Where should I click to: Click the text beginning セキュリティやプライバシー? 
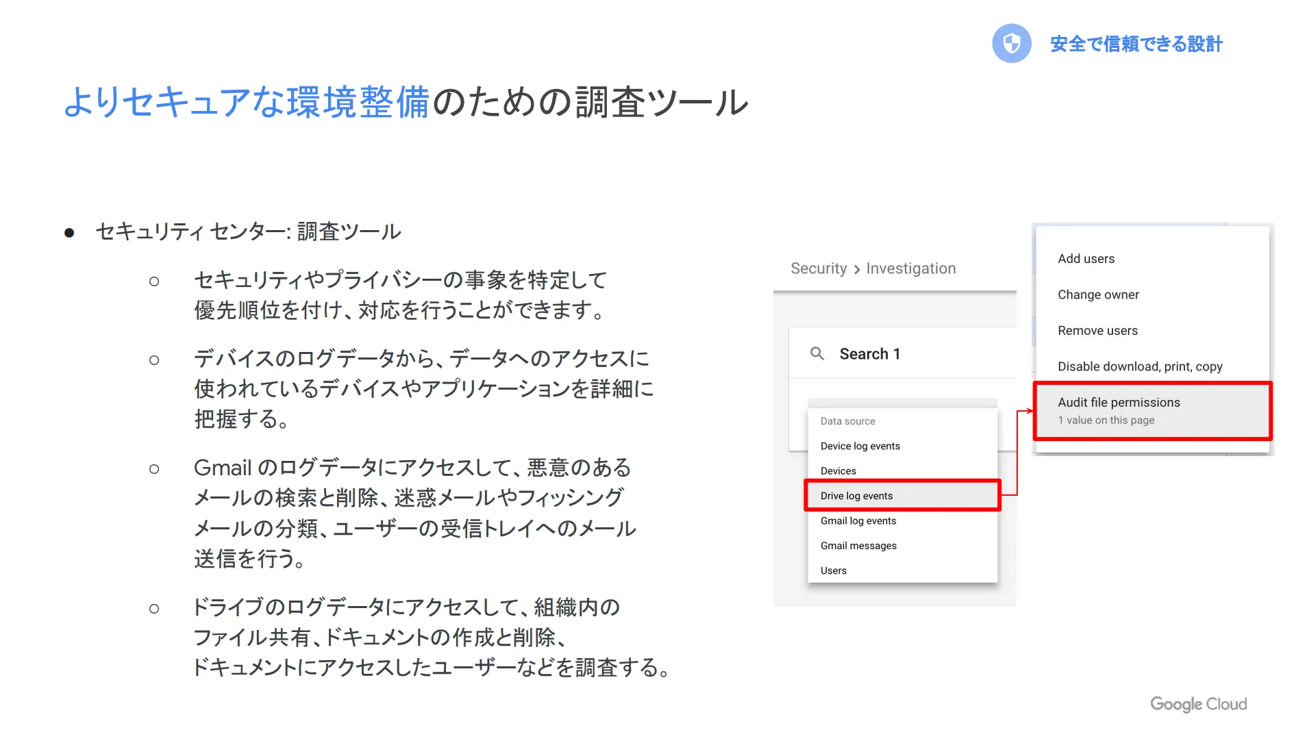tap(400, 295)
